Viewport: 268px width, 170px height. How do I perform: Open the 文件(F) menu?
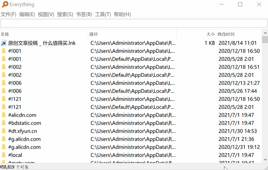pos(8,14)
